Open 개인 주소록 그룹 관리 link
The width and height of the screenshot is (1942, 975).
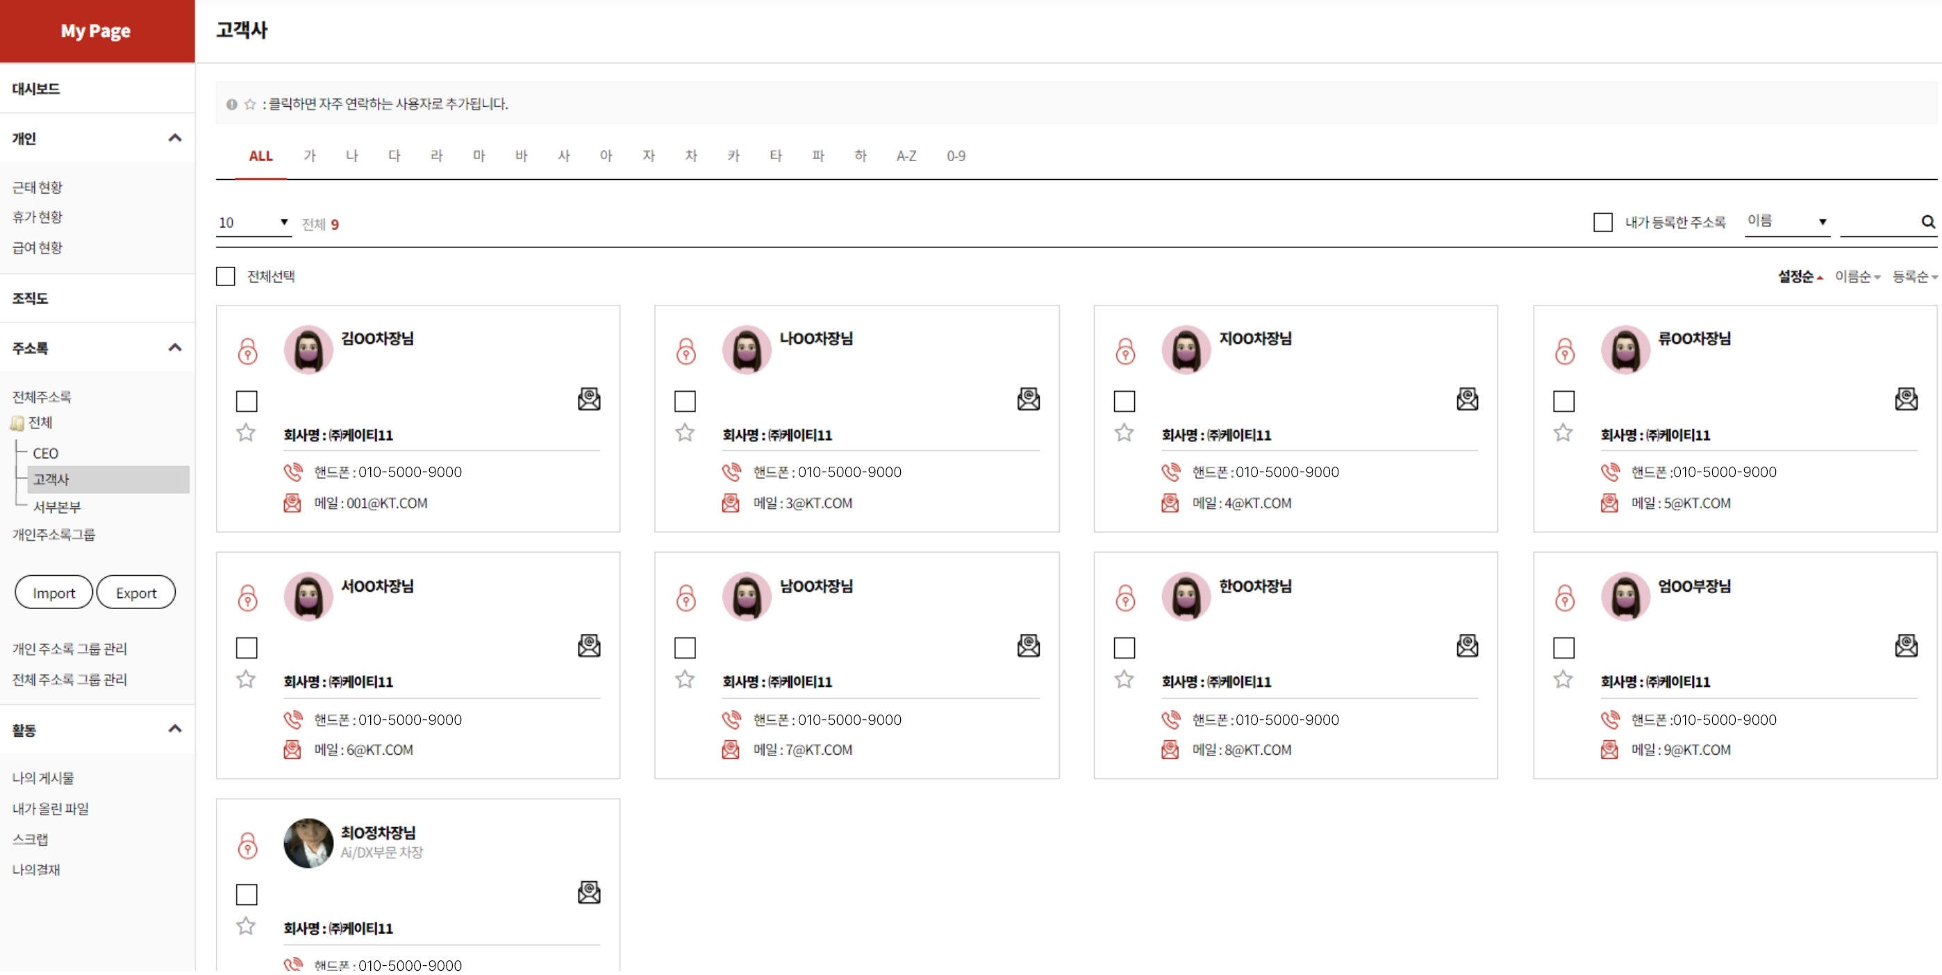69,649
